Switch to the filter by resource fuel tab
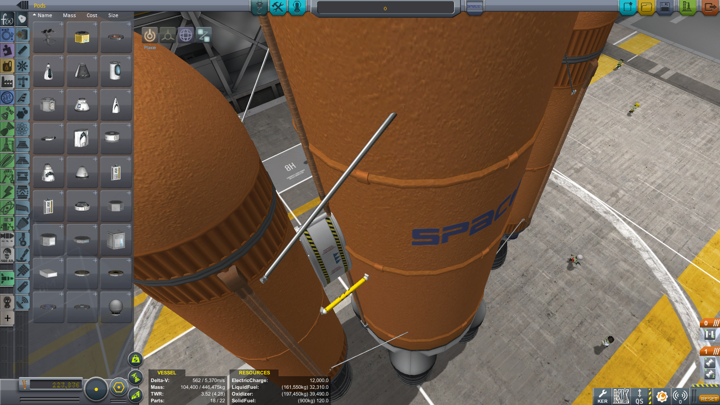Image resolution: width=720 pixels, height=405 pixels. pyautogui.click(x=7, y=66)
